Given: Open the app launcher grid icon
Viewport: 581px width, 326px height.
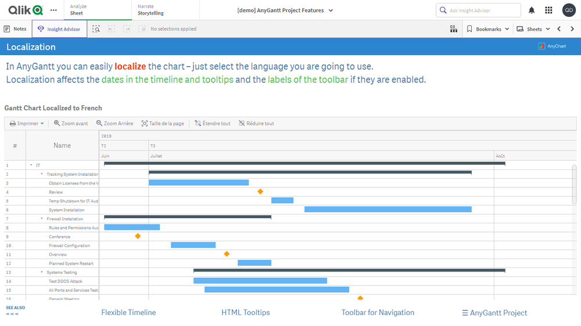Looking at the screenshot, I should (x=548, y=10).
